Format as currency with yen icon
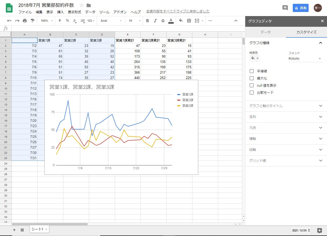Screen dimensions: 327x236 [60, 21]
